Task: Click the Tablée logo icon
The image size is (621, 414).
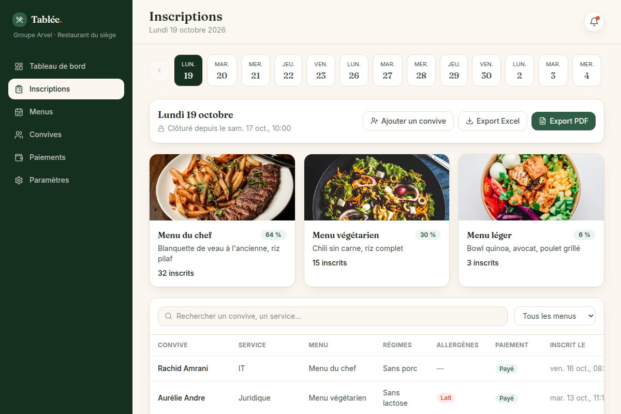Action: coord(20,20)
